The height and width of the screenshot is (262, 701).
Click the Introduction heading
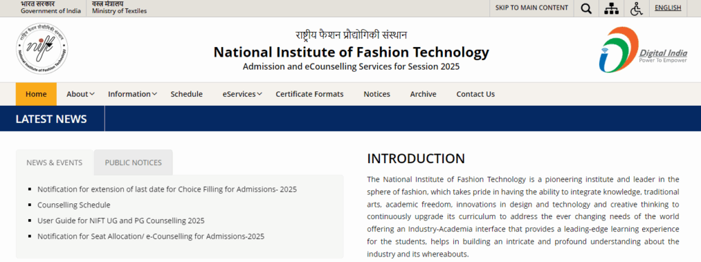[416, 158]
